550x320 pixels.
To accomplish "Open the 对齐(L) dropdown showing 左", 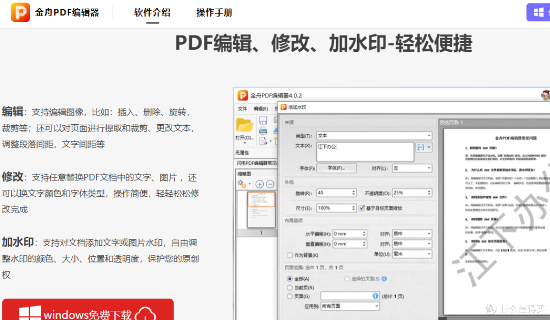I will [412, 168].
